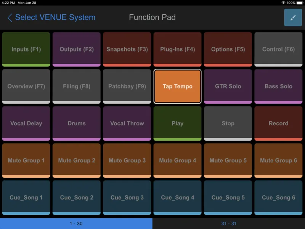Tap the orange Tap Tempo pad

point(177,86)
